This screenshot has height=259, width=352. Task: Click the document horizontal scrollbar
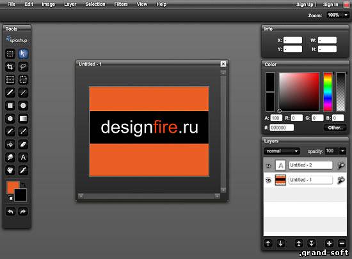click(149, 196)
